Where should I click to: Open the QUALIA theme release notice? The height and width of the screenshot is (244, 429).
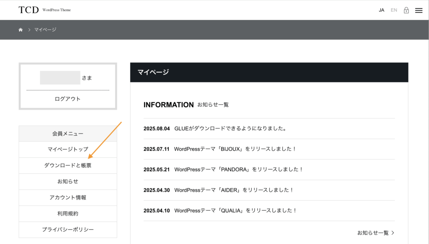235,211
